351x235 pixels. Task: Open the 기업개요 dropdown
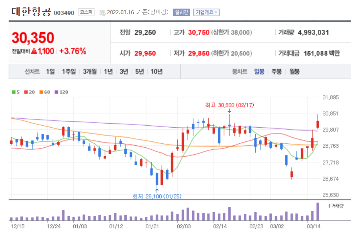click(206, 12)
